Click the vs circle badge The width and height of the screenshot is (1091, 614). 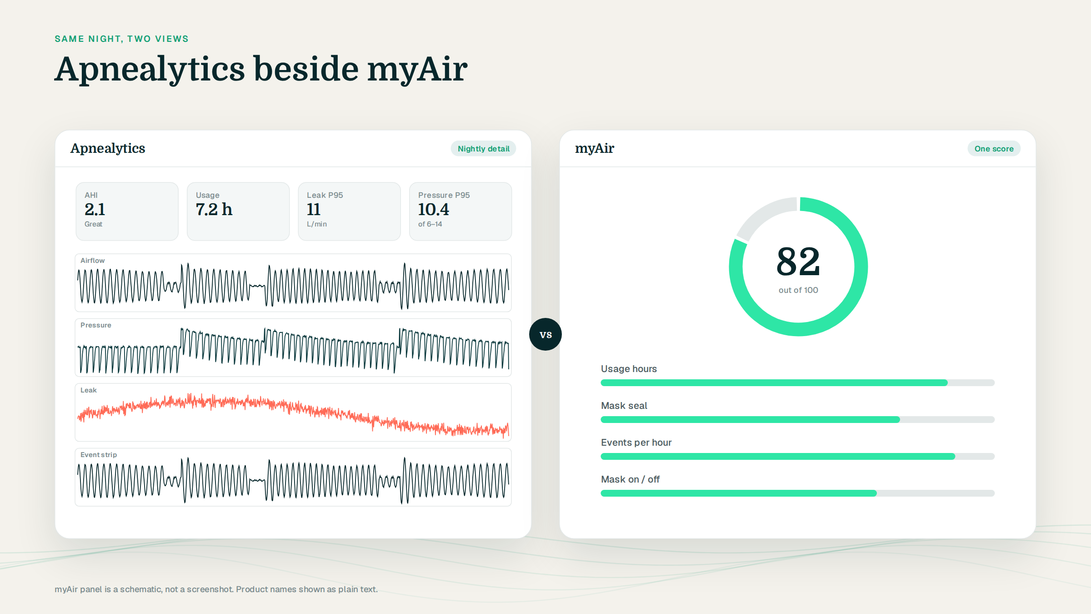[x=545, y=334]
